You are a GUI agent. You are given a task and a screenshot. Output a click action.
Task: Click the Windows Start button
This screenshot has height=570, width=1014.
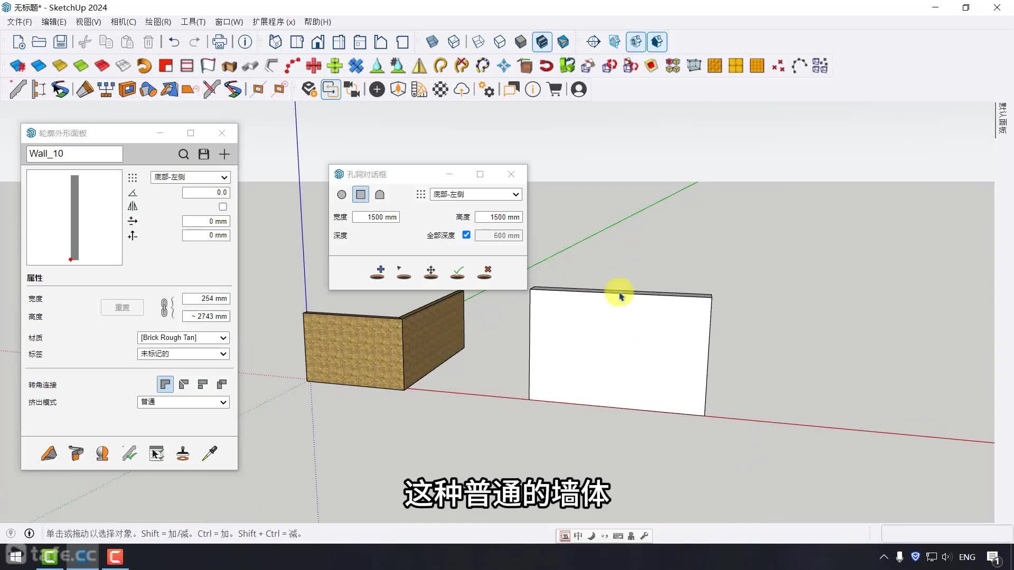(15, 557)
